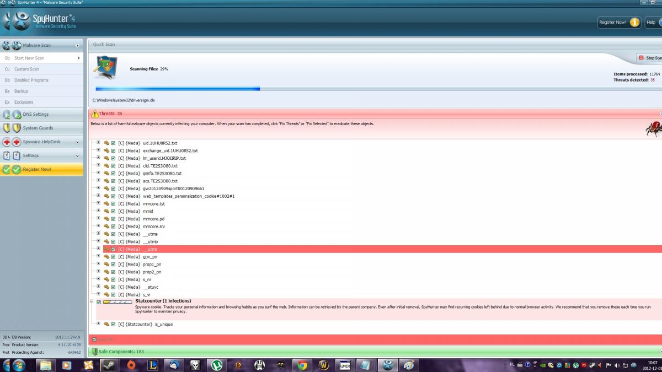Uncheck the Statcounter group checkbox
Image resolution: width=662 pixels, height=372 pixels.
(x=99, y=302)
